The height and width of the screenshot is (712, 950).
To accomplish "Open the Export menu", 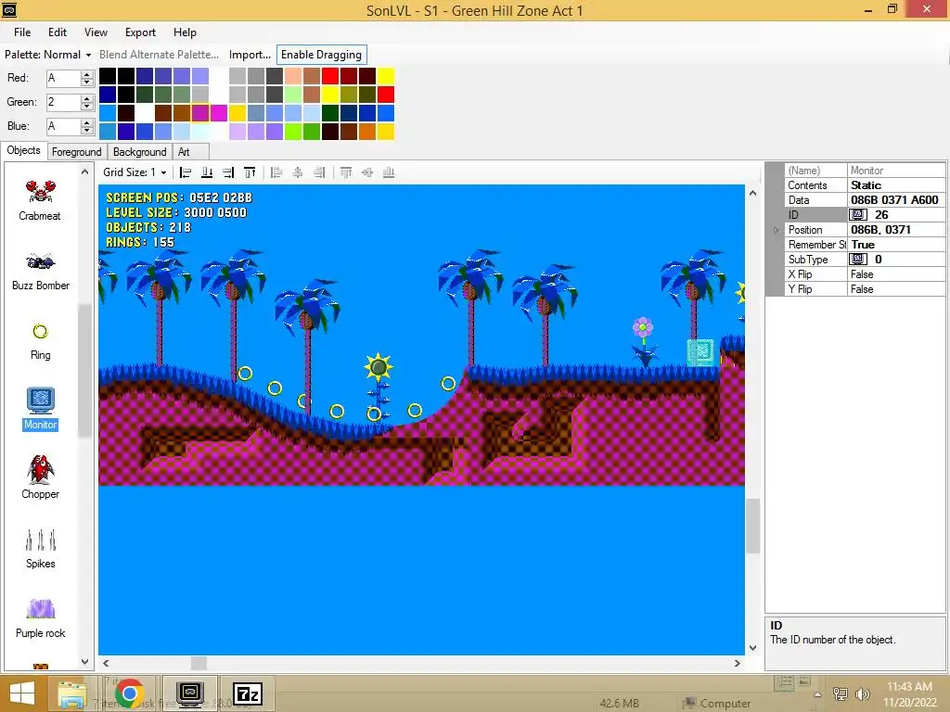I will 140,32.
